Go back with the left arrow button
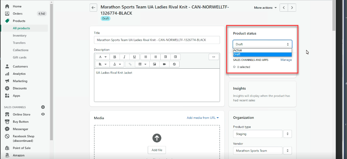The image size is (347, 159). (93, 7)
